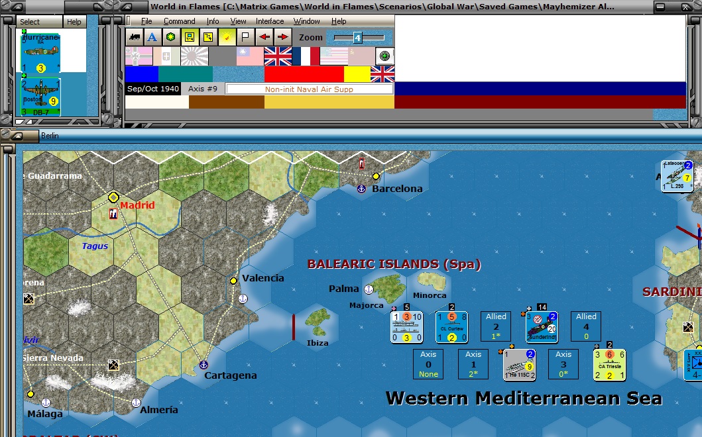Click the red factory icon below Madrid
The image size is (702, 437).
[x=114, y=215]
